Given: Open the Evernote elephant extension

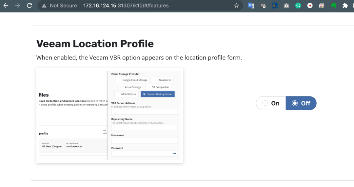Looking at the screenshot, I should [x=333, y=6].
